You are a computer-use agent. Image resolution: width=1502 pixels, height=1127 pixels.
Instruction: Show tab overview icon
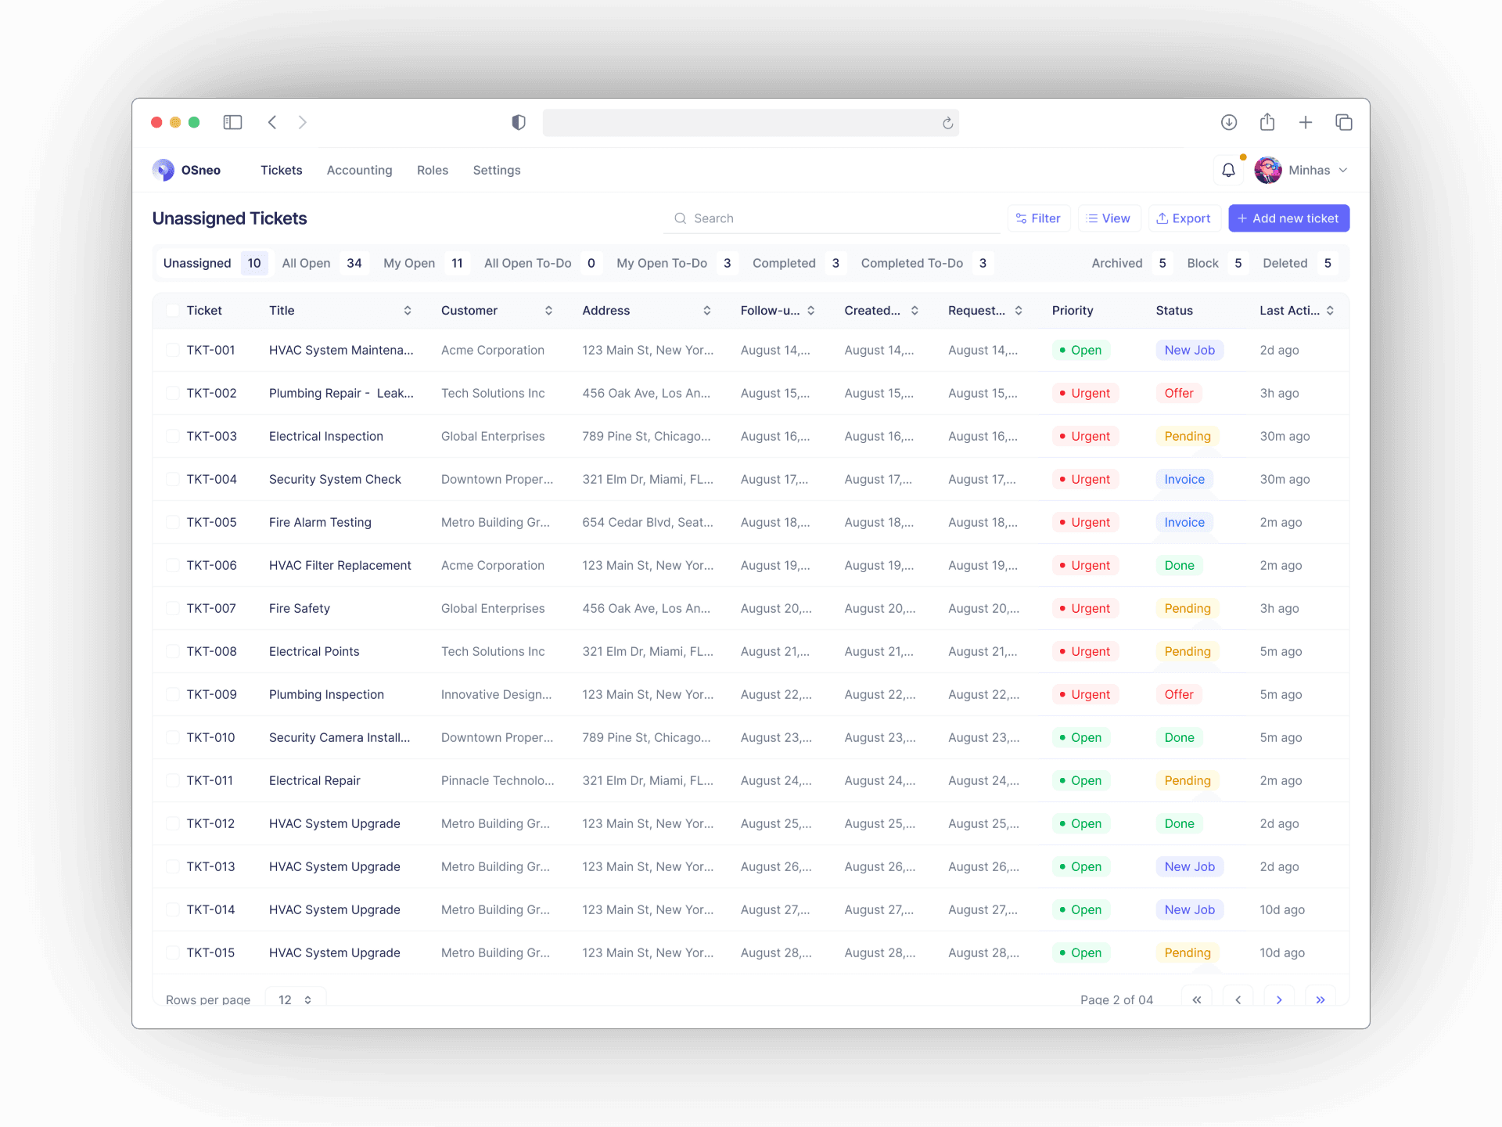point(1344,122)
